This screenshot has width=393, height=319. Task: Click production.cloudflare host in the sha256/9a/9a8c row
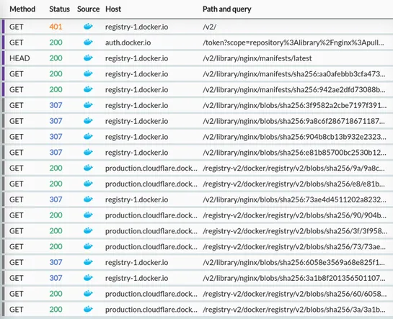pos(151,168)
